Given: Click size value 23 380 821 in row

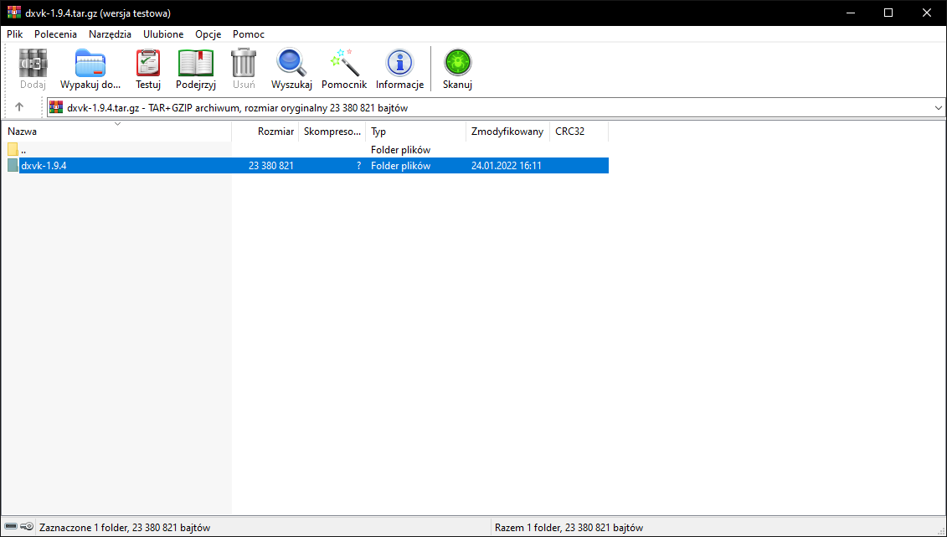Looking at the screenshot, I should coord(271,166).
